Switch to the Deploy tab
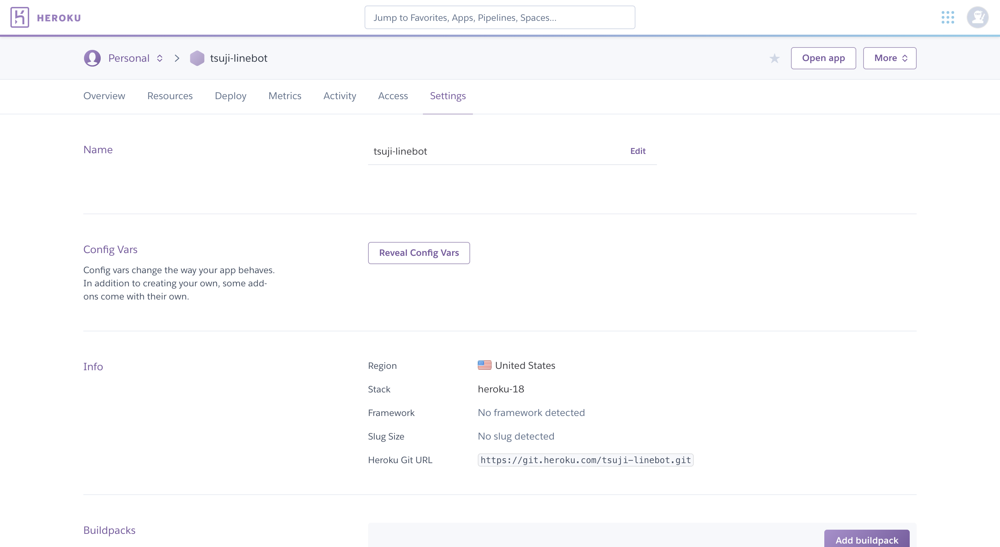Image resolution: width=1000 pixels, height=547 pixels. 231,96
